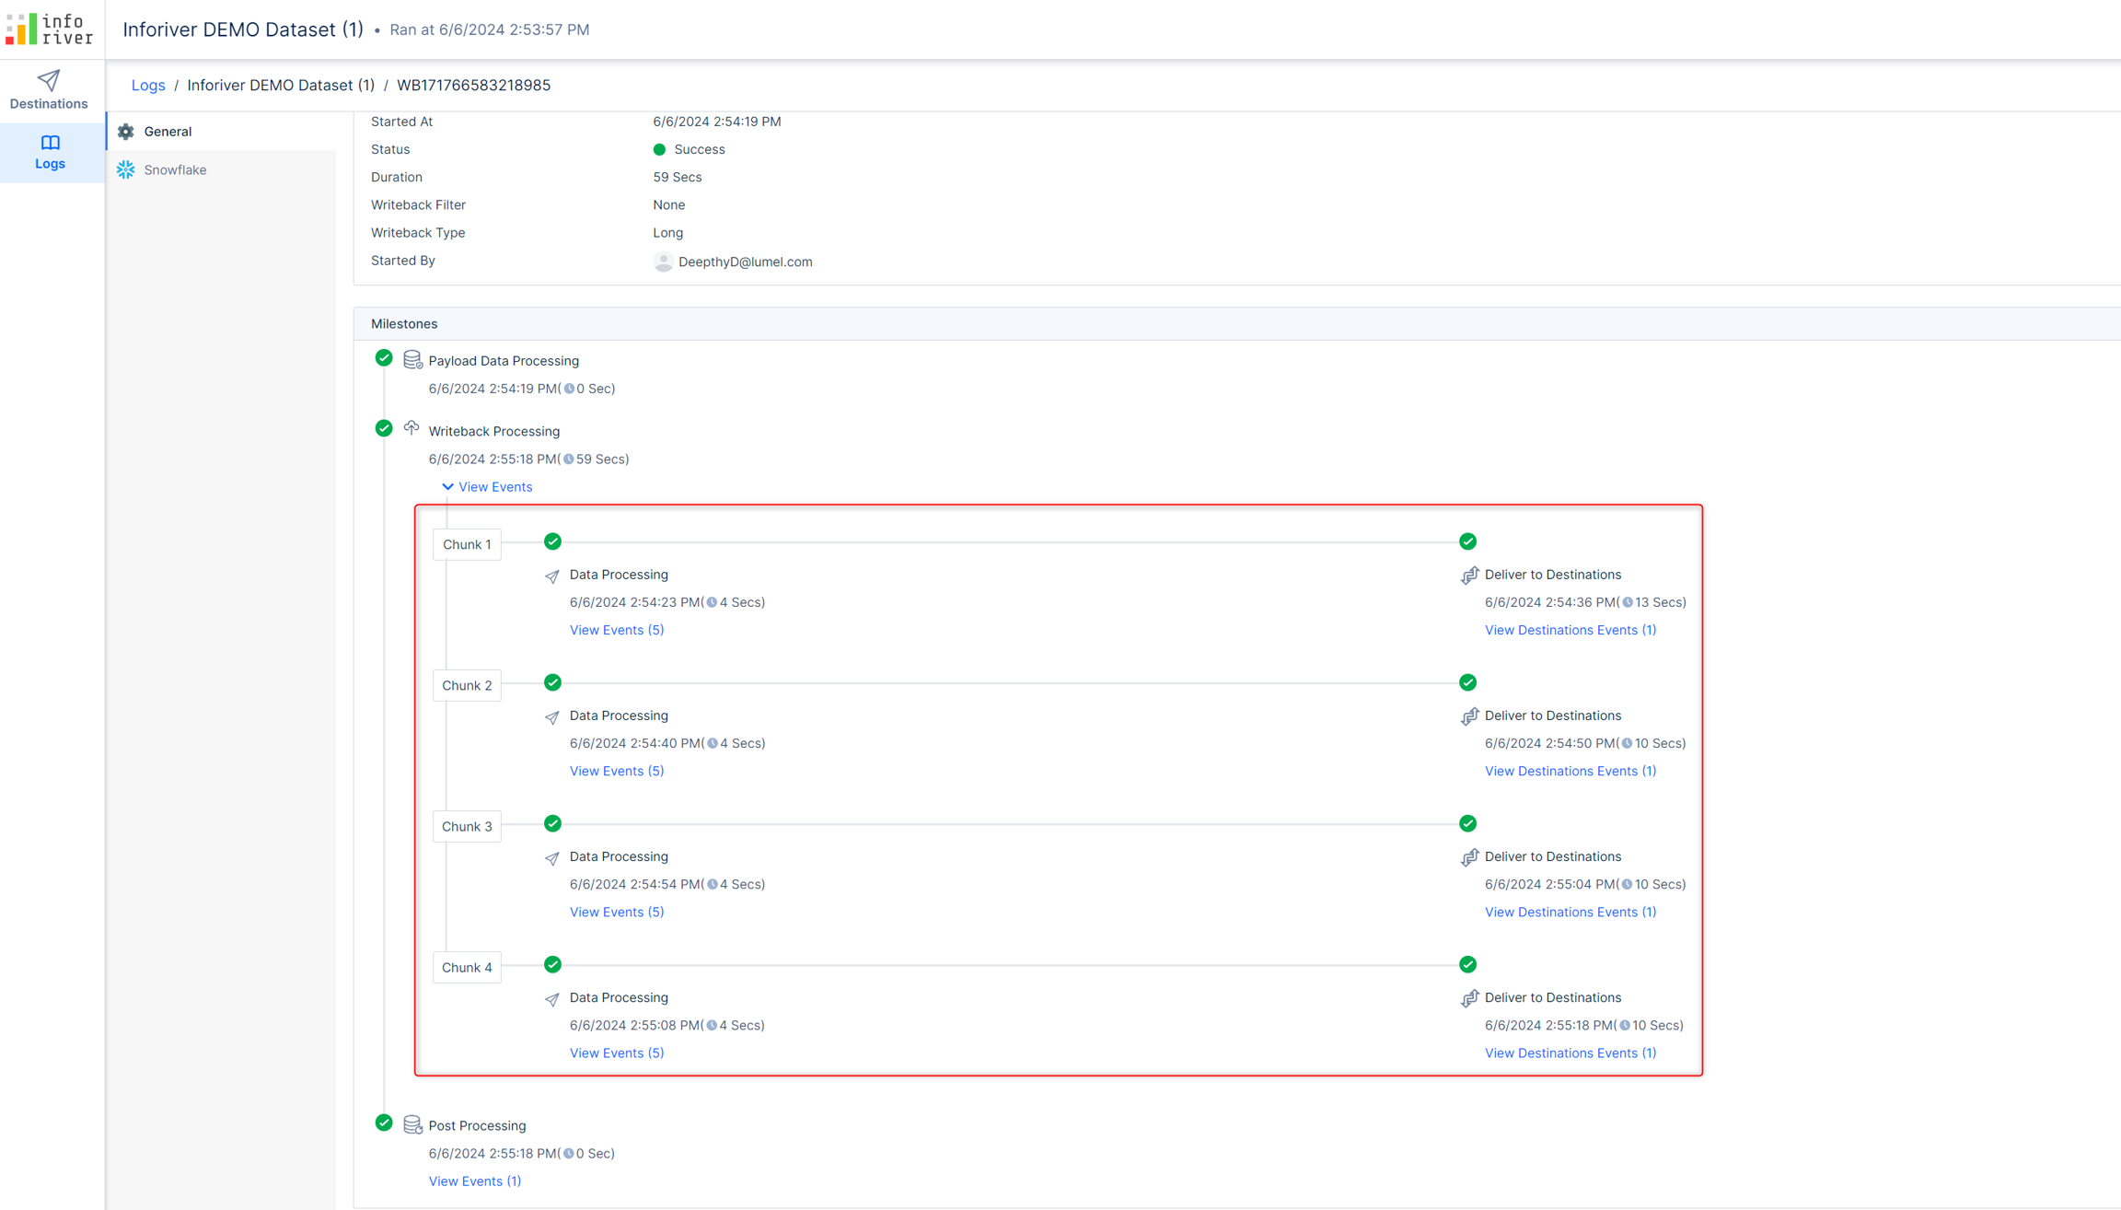Expand Chunk 3 View Destinations Events (1)
The image size is (2121, 1210).
click(x=1570, y=912)
